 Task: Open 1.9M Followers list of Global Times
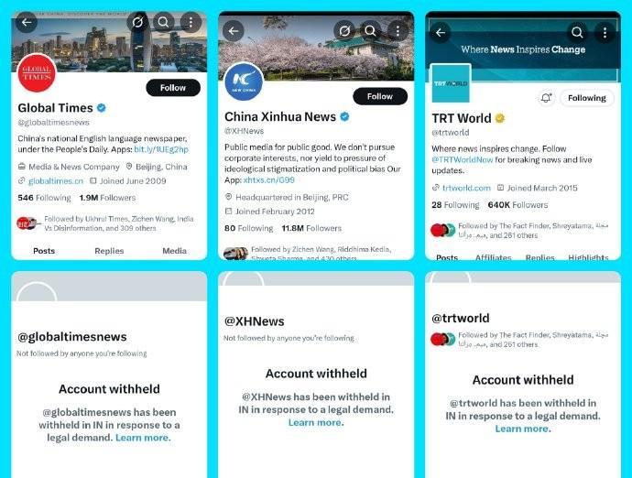[x=107, y=198]
